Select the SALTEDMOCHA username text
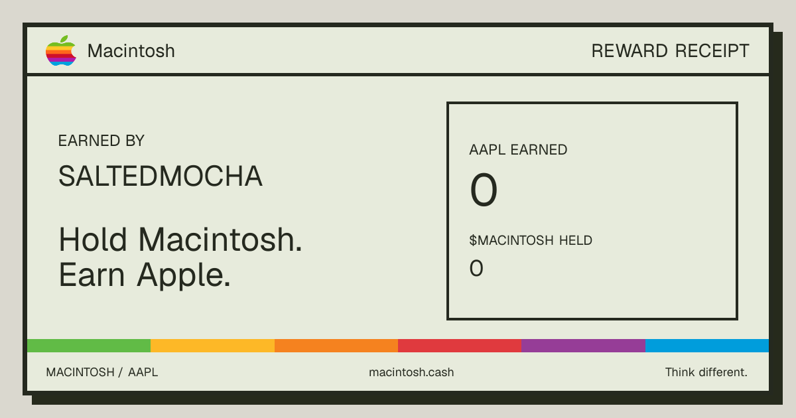796x418 pixels. [x=161, y=176]
